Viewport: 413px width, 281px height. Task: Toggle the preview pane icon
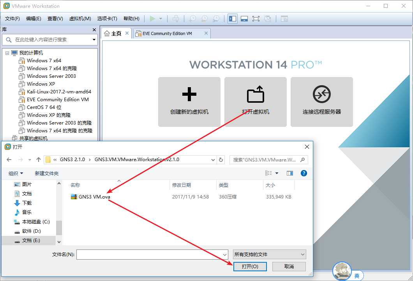click(290, 173)
